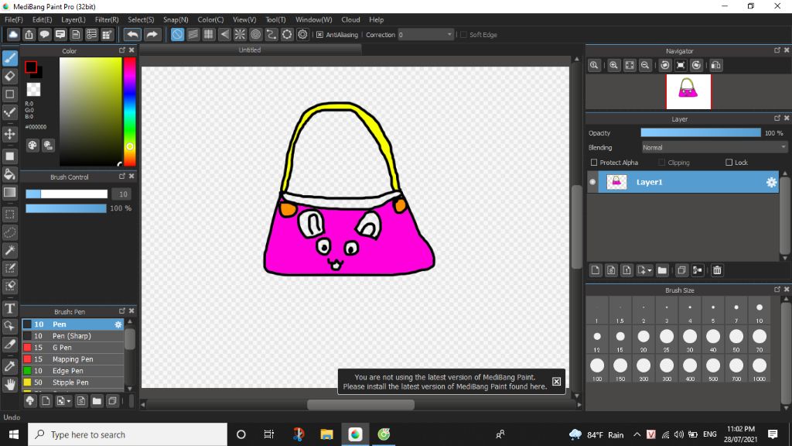Open the Pen brush settings gear
Screen dimensions: 792x446
pos(118,324)
